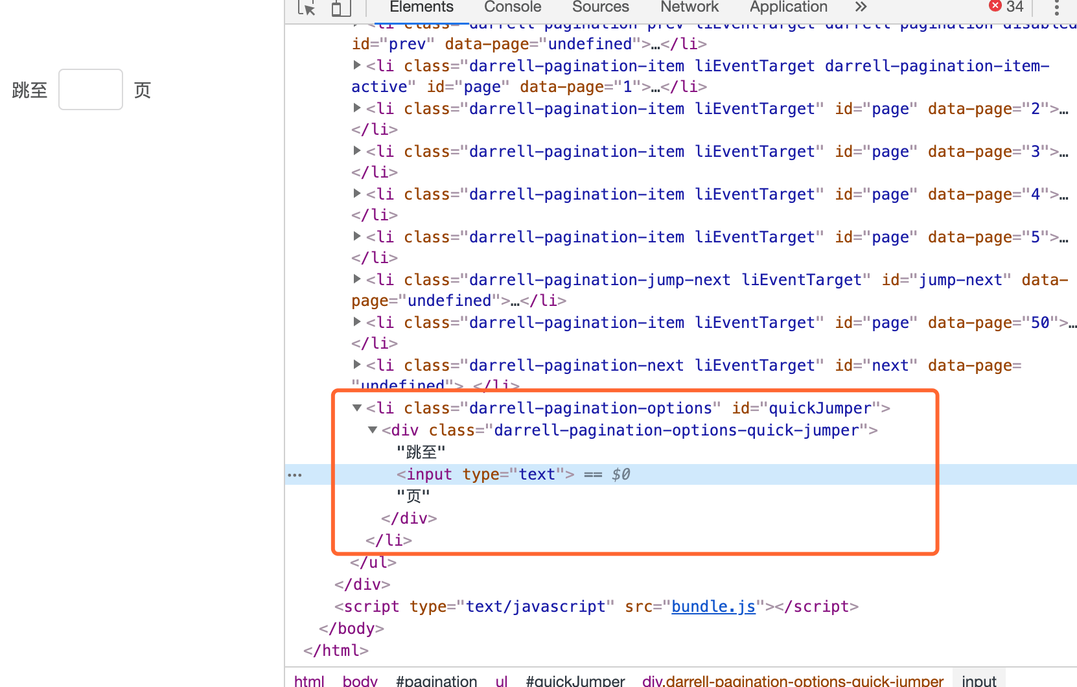Click the id="jump-next" attribute text
This screenshot has height=687, width=1077.
pos(946,280)
